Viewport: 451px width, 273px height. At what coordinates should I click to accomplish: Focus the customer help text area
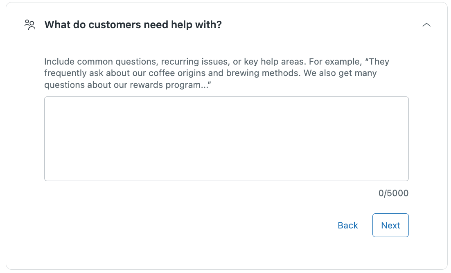click(226, 139)
